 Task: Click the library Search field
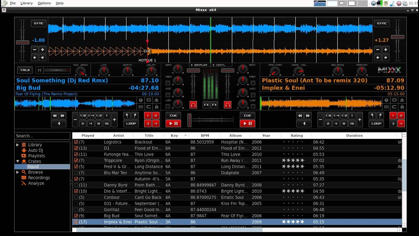tap(42, 136)
